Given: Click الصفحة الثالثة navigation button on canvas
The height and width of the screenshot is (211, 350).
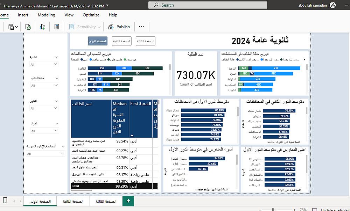Looking at the screenshot, I should [146, 41].
